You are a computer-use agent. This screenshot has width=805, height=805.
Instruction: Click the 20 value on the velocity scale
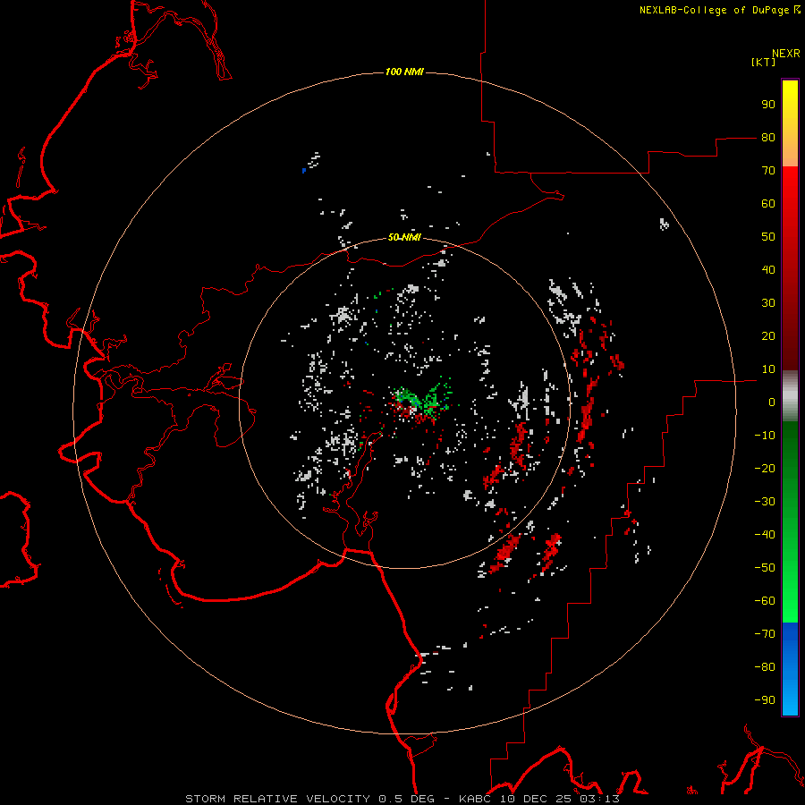click(x=768, y=336)
